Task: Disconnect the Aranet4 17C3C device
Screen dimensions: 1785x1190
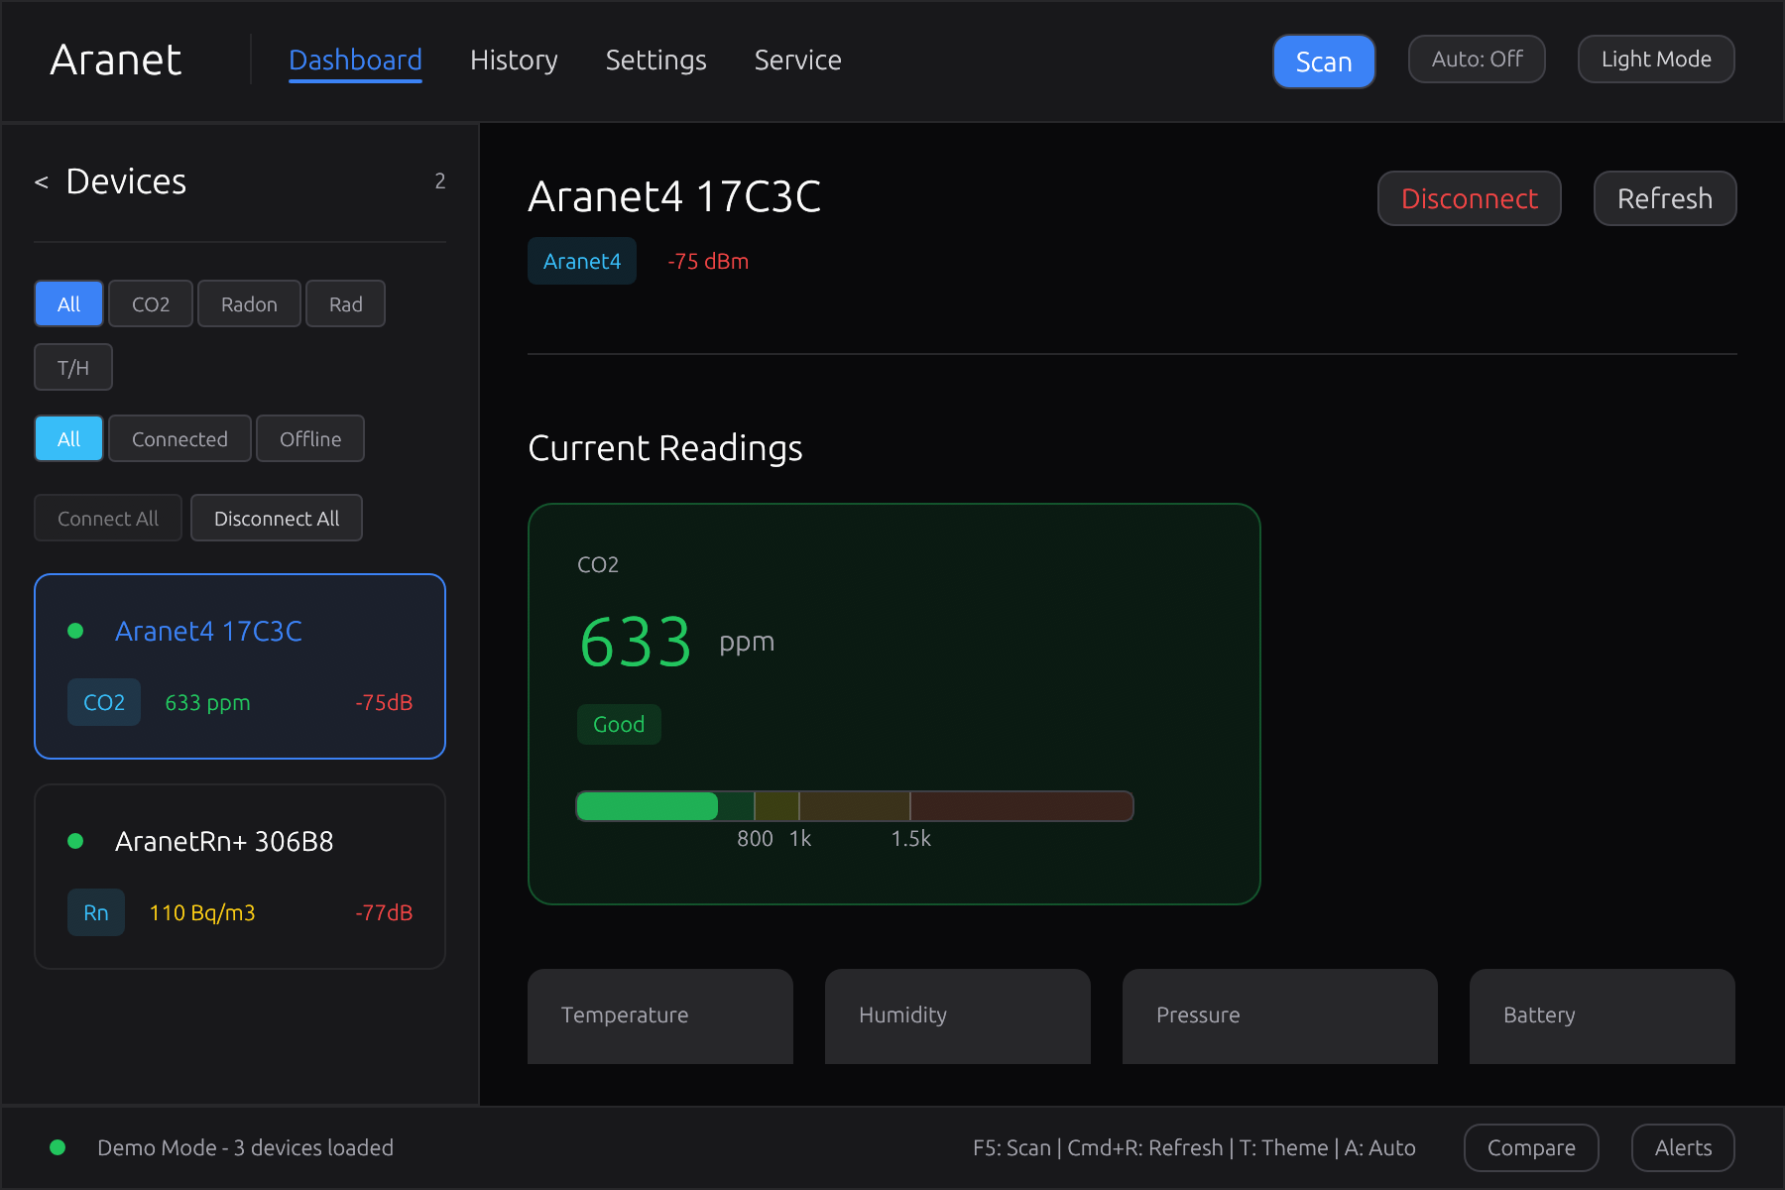Action: point(1469,198)
